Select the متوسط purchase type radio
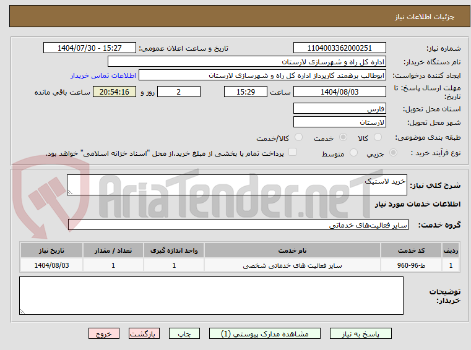 [353, 153]
